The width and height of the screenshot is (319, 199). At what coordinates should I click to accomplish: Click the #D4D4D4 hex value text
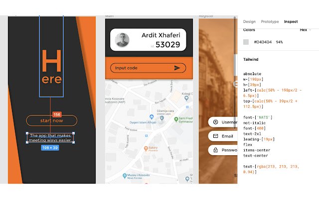click(x=263, y=42)
